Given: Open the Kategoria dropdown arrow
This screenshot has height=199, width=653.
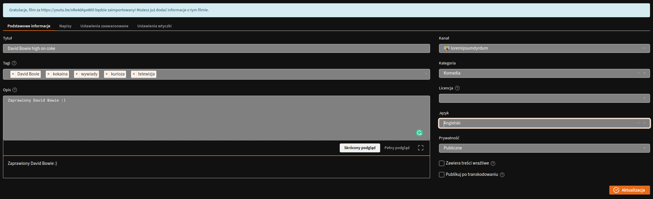Looking at the screenshot, I should (x=644, y=73).
